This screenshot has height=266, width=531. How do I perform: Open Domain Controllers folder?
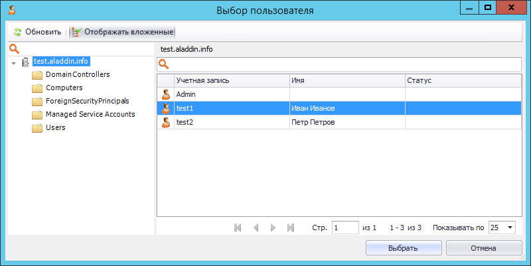point(78,74)
